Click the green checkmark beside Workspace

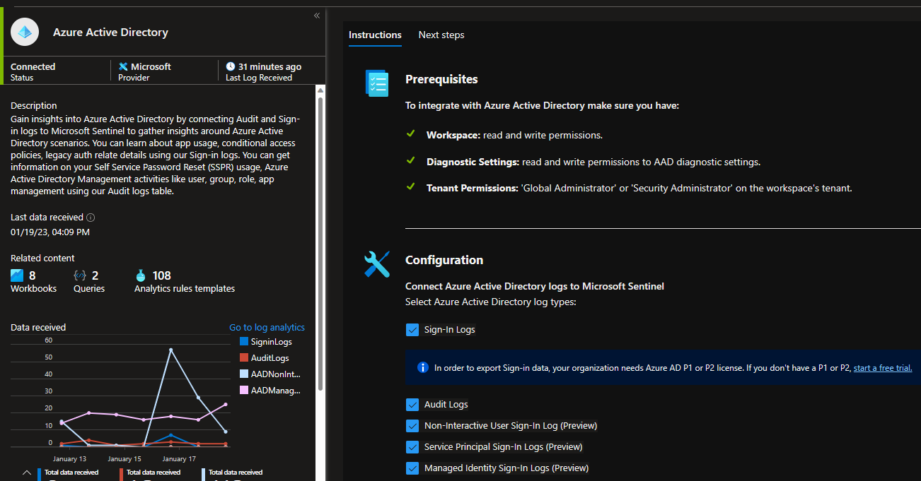(410, 133)
